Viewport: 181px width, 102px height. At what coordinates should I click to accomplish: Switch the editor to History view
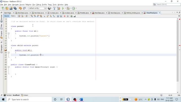[13, 16]
